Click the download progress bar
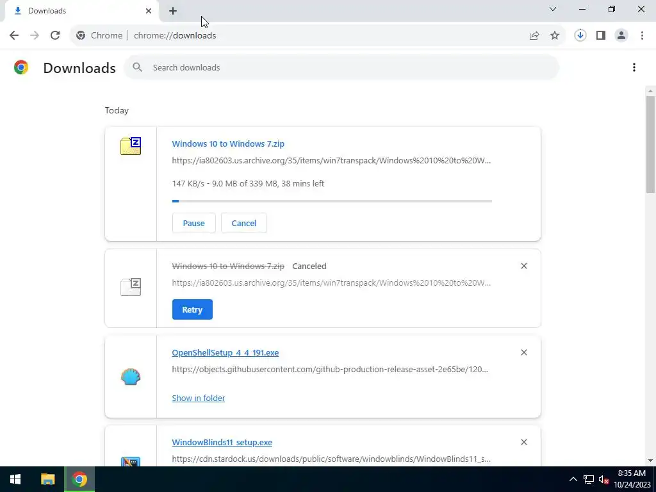656x492 pixels. tap(332, 201)
